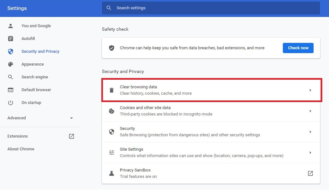
Task: Open Extensions via its external link icon
Action: [x=72, y=136]
